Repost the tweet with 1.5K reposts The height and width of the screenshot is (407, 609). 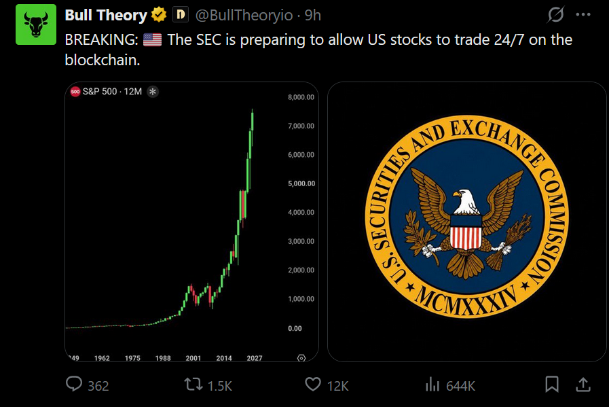(193, 385)
